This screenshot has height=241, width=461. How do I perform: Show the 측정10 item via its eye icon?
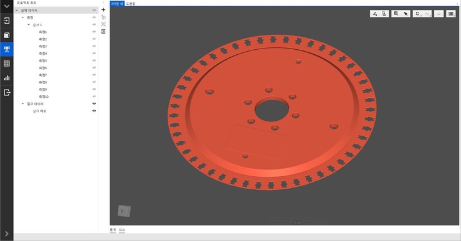(x=94, y=97)
